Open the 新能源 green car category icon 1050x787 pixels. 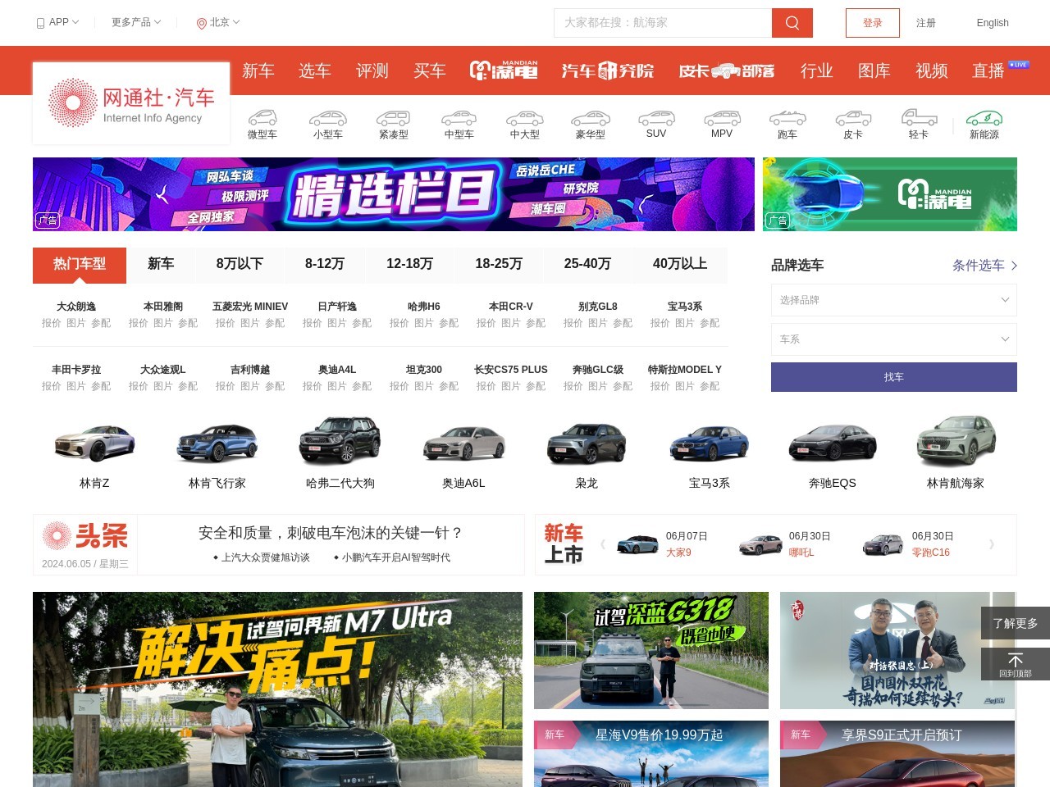984,119
